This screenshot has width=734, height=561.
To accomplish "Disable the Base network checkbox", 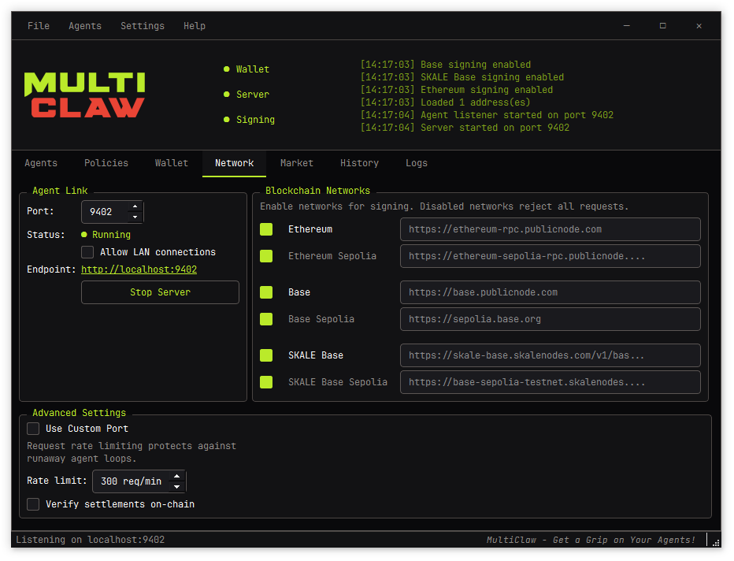I will [266, 292].
